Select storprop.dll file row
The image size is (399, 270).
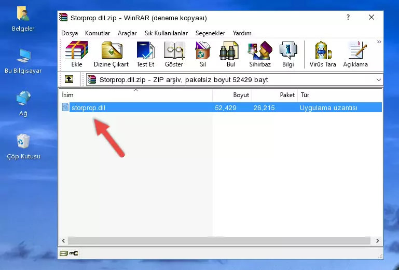click(x=221, y=107)
